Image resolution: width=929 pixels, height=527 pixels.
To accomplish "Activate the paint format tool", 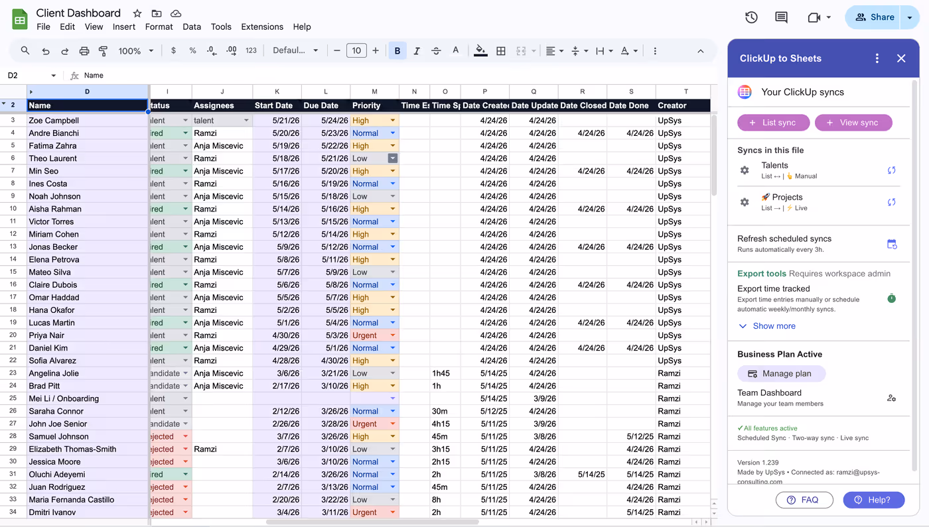I will coord(103,51).
